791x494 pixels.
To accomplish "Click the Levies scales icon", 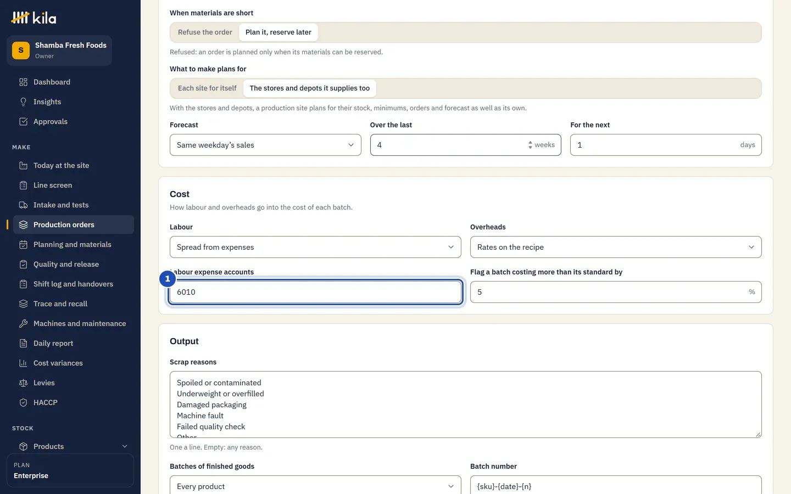I will 23,383.
